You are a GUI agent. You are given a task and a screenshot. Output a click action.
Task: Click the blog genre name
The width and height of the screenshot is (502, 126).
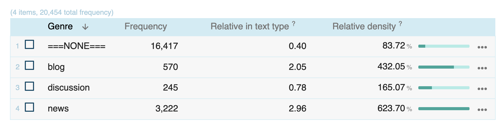click(56, 67)
